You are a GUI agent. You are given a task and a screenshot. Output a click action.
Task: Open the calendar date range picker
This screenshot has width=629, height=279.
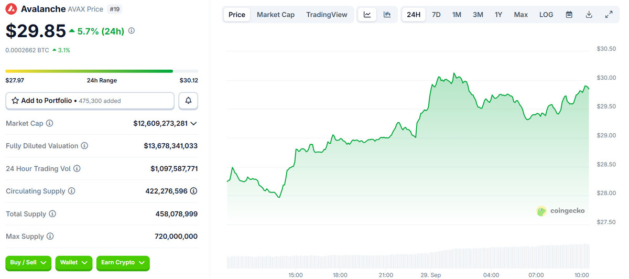569,15
